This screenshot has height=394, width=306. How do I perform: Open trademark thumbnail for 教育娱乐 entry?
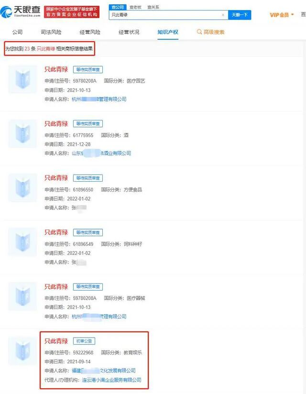tap(22, 351)
